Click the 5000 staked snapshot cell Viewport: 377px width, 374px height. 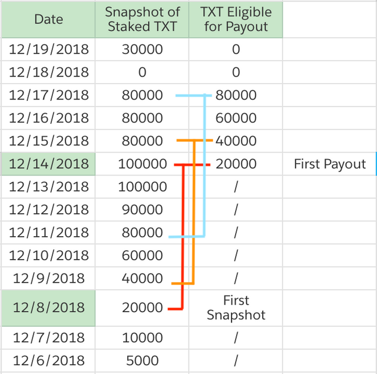pos(142,360)
